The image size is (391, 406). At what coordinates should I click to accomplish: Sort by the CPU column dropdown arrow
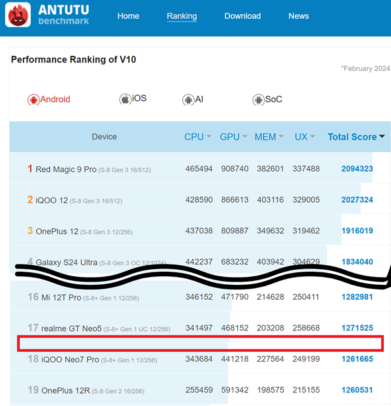coord(209,136)
